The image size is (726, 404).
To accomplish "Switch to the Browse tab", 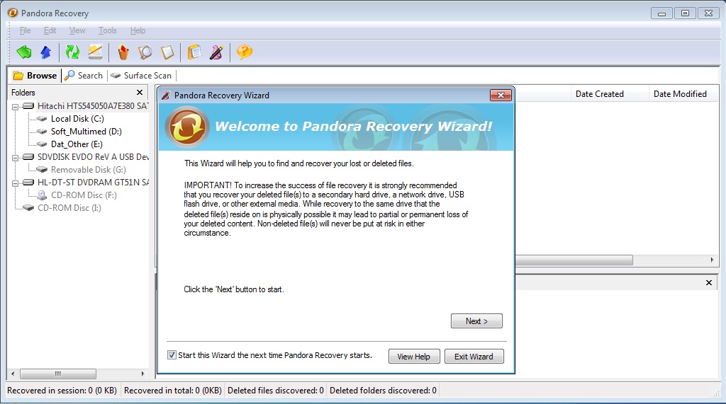I will click(35, 75).
